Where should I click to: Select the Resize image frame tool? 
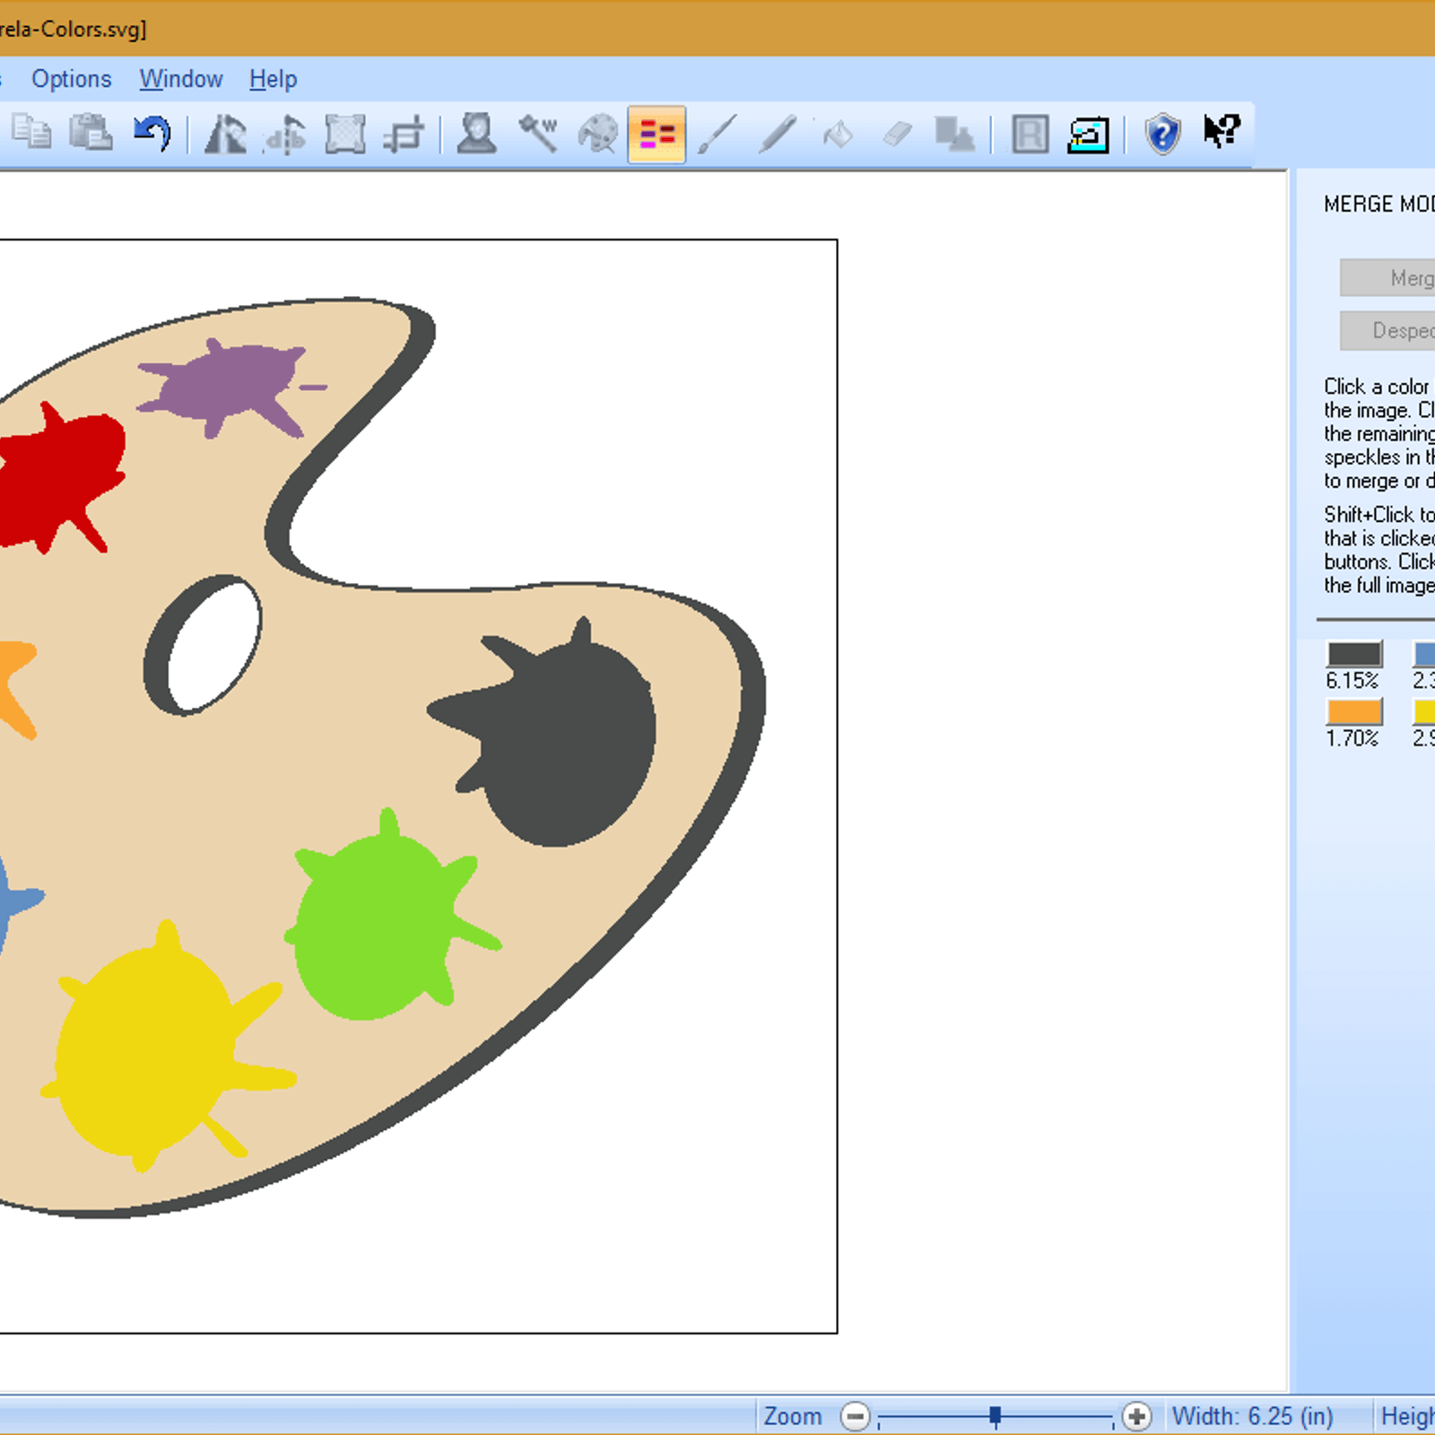tap(344, 135)
